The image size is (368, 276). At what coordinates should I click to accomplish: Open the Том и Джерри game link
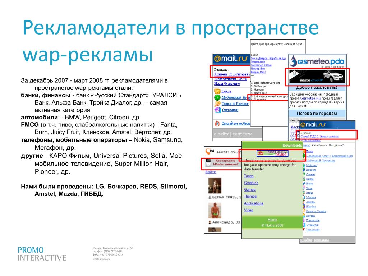coord(268,58)
